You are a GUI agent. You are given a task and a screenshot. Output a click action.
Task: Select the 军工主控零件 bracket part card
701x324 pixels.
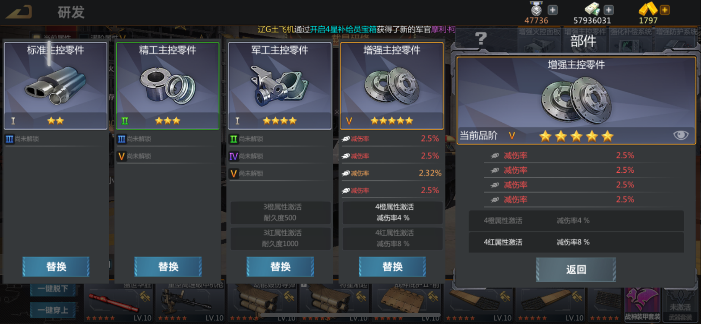280,86
